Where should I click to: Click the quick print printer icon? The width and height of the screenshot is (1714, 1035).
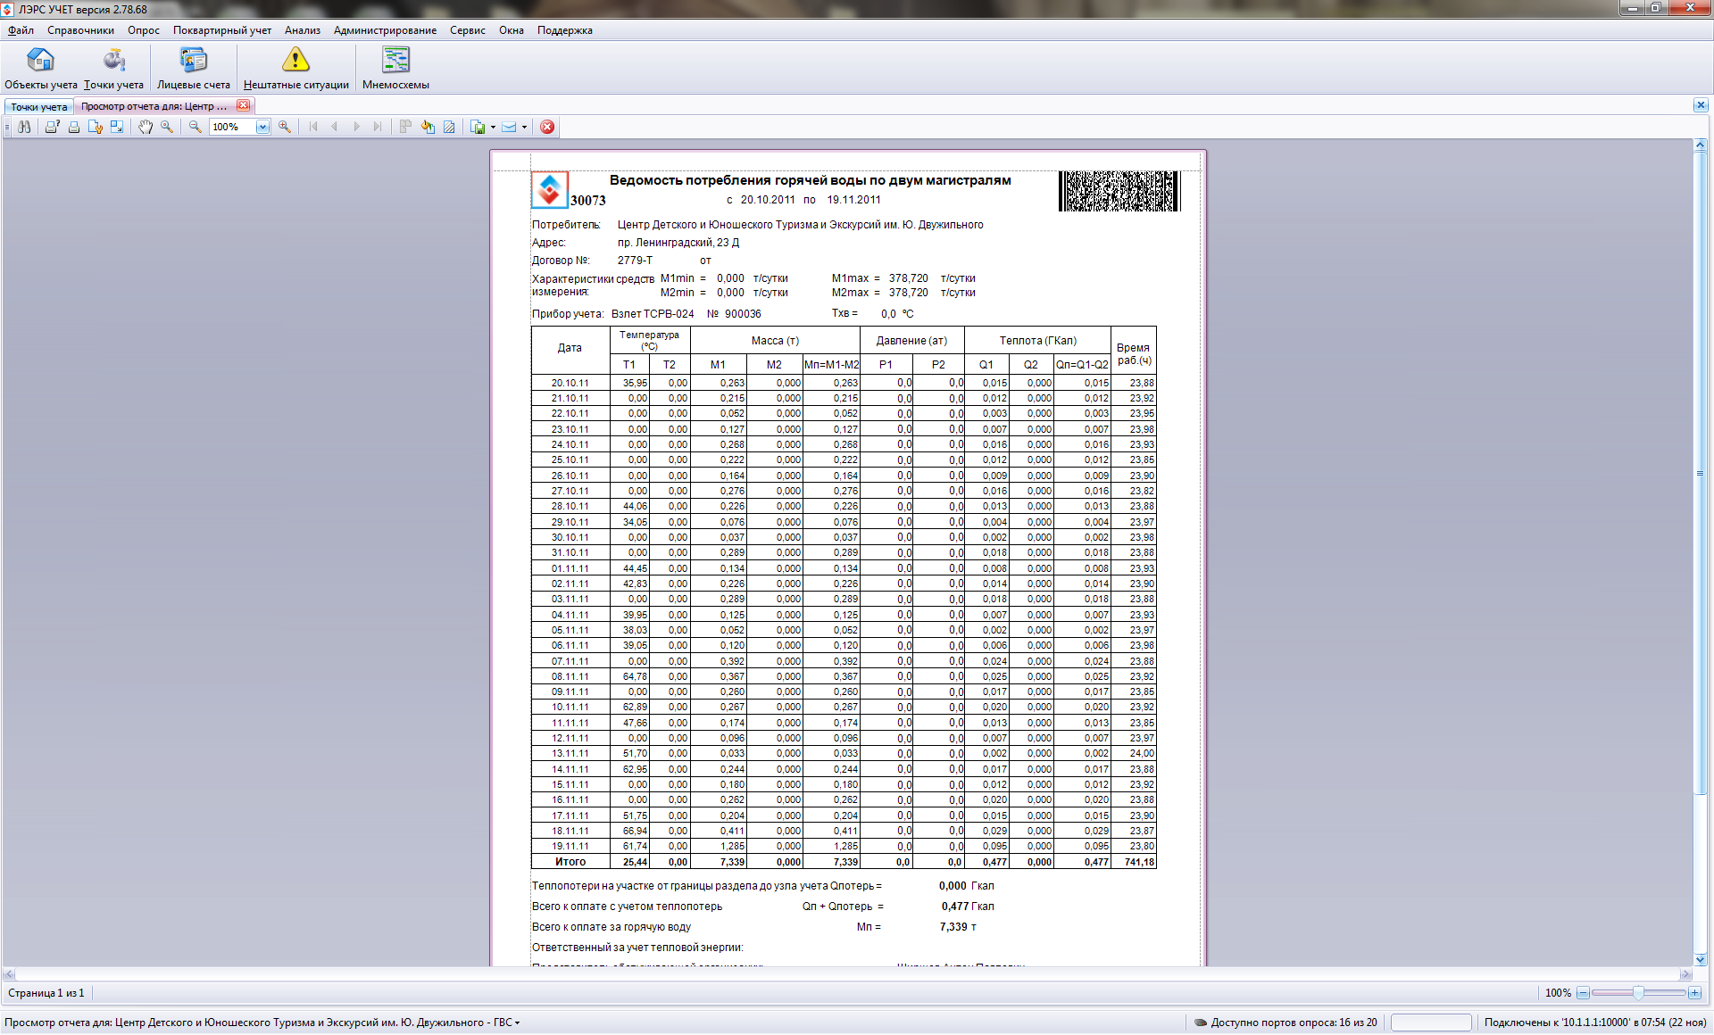click(x=74, y=127)
